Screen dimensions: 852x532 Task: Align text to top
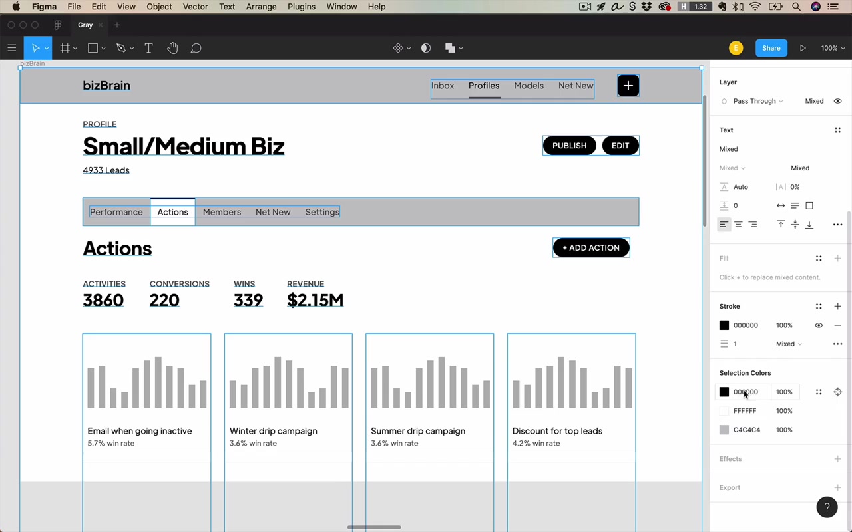tap(781, 225)
